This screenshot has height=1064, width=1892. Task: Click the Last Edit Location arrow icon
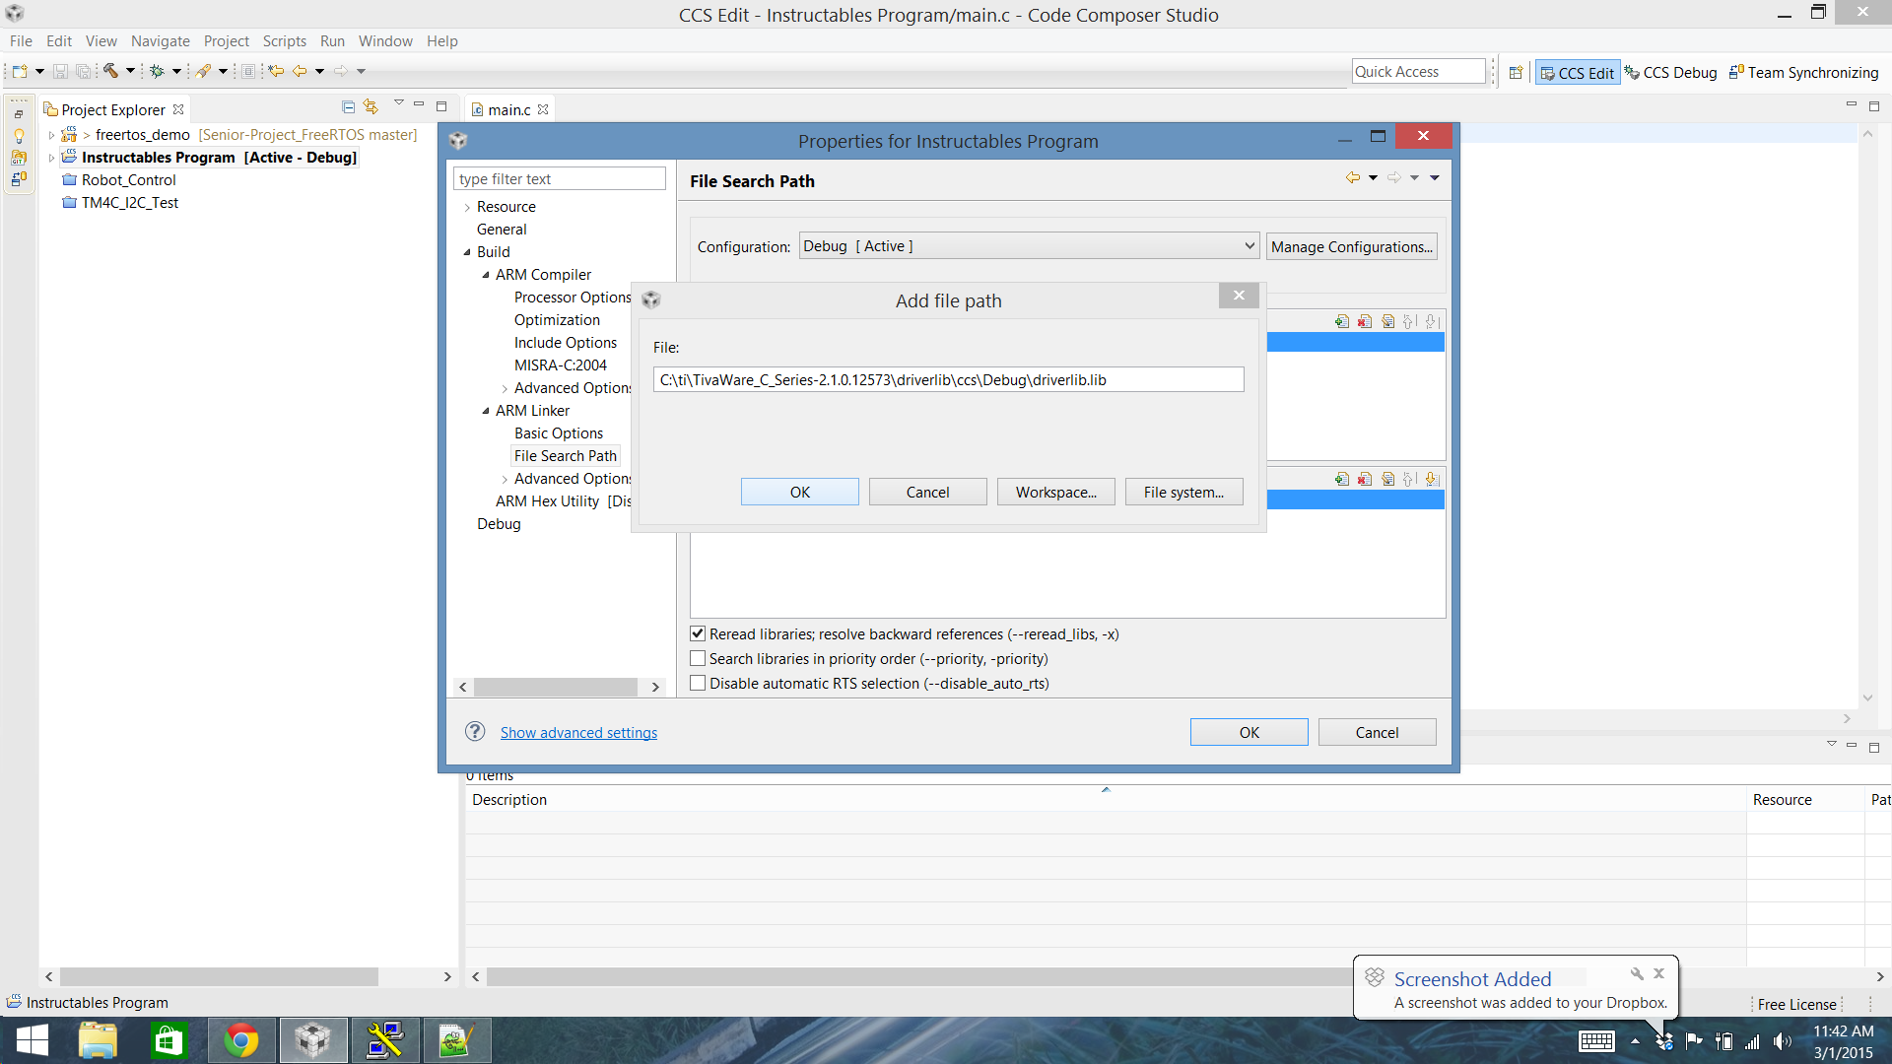[x=276, y=71]
